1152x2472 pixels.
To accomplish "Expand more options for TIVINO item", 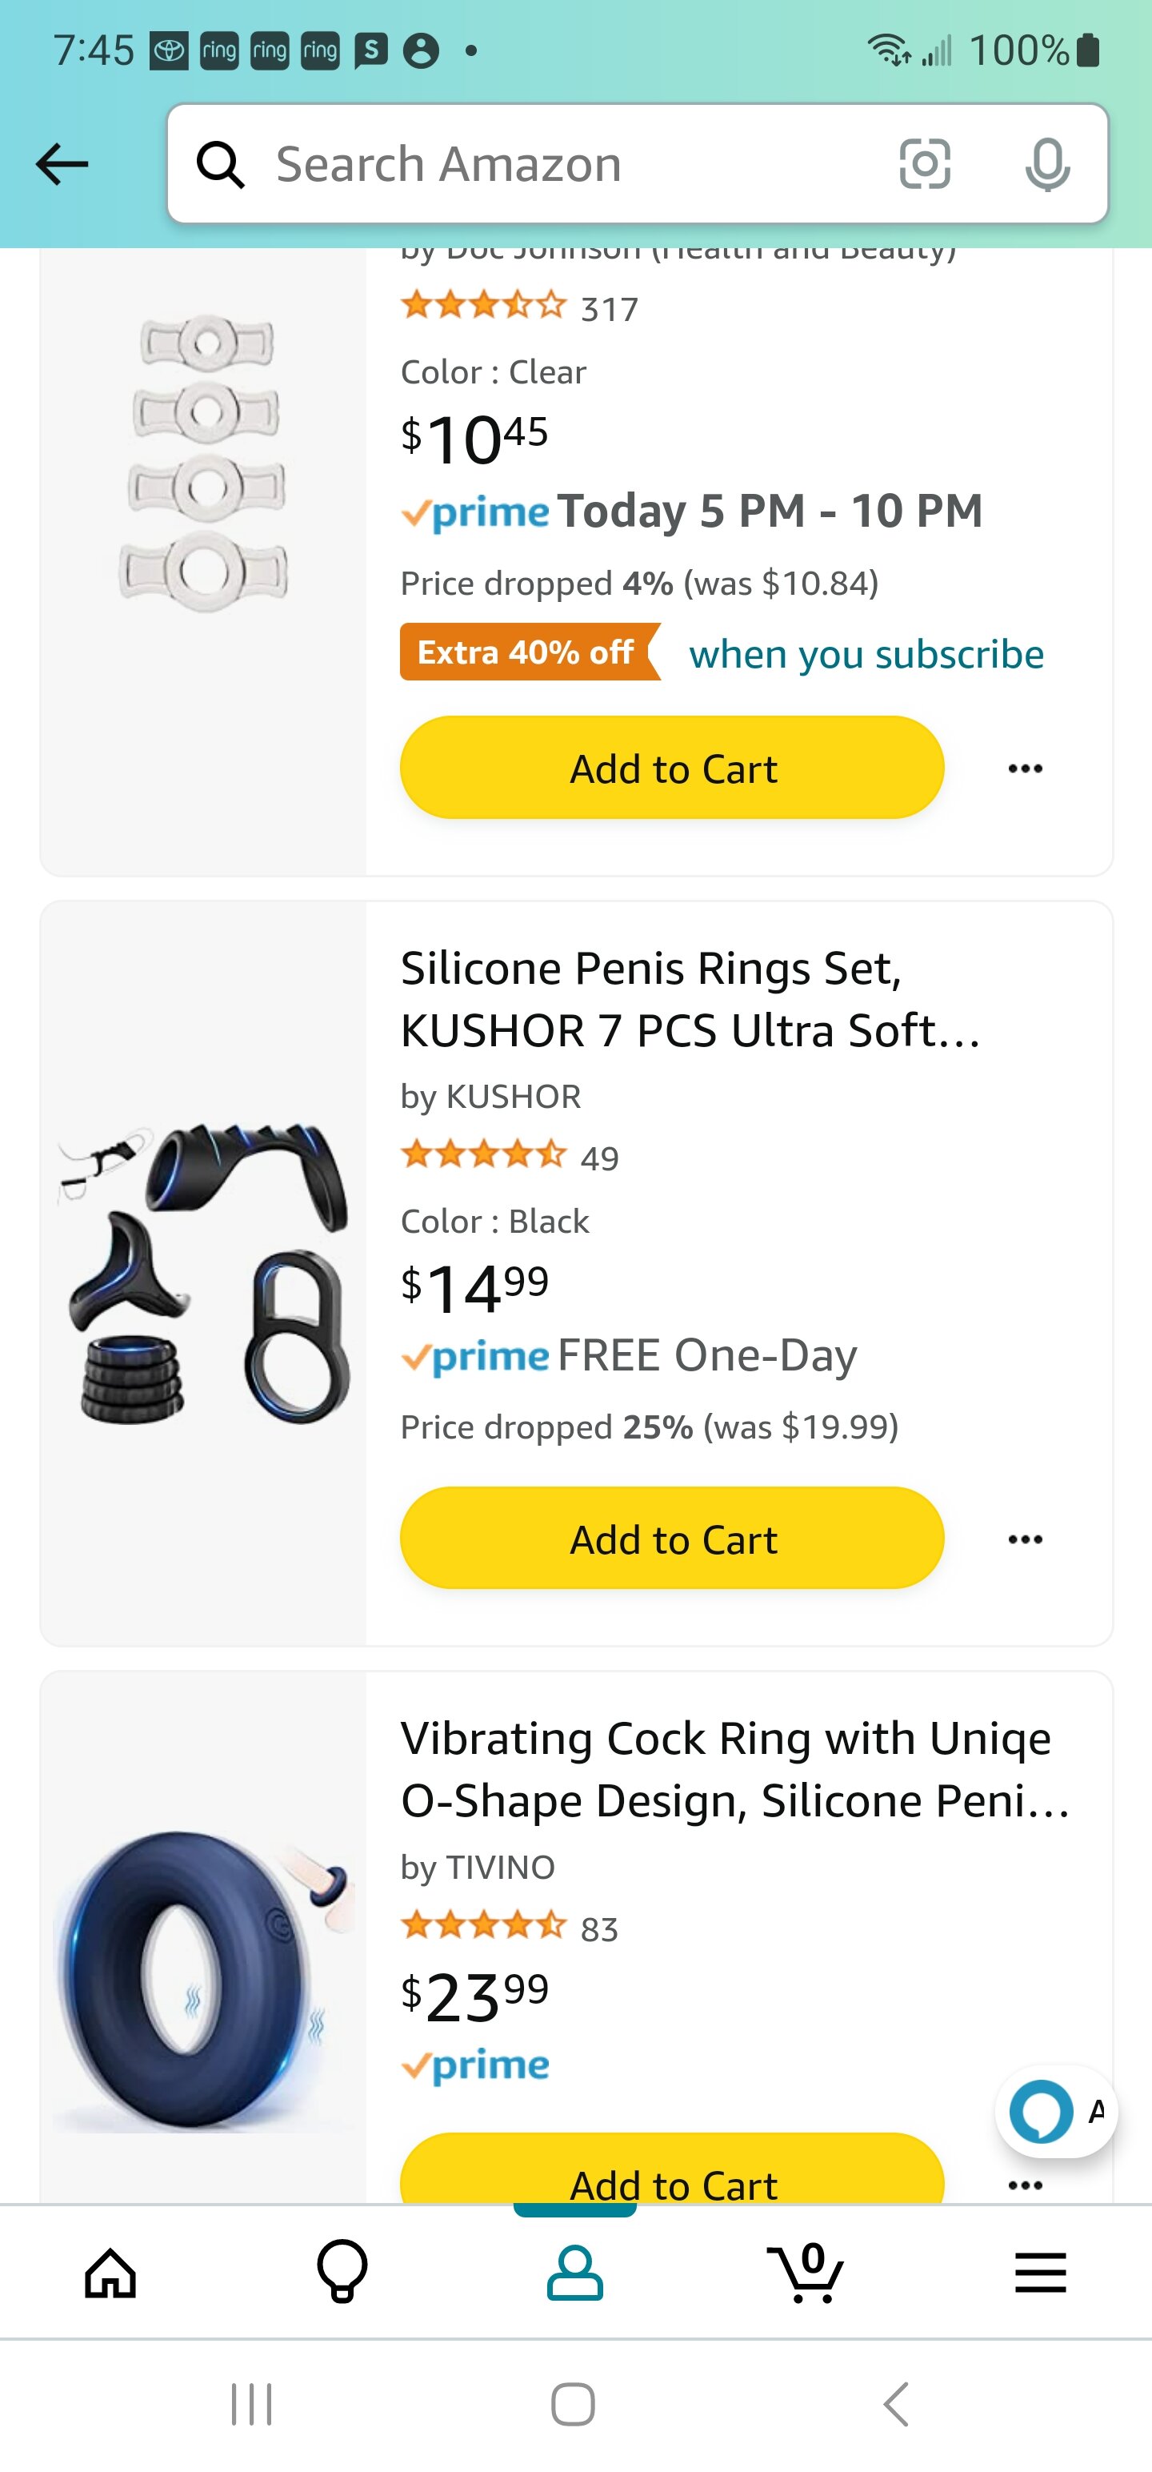I will [x=1026, y=2185].
